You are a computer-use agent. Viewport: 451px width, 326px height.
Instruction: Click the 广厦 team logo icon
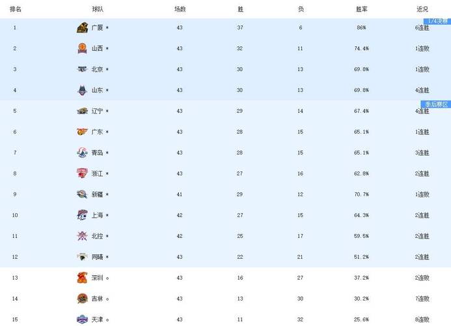click(x=82, y=27)
